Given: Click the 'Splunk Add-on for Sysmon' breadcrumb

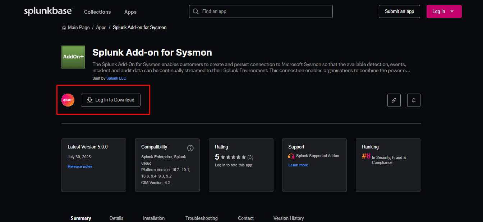Looking at the screenshot, I should coord(139,28).
